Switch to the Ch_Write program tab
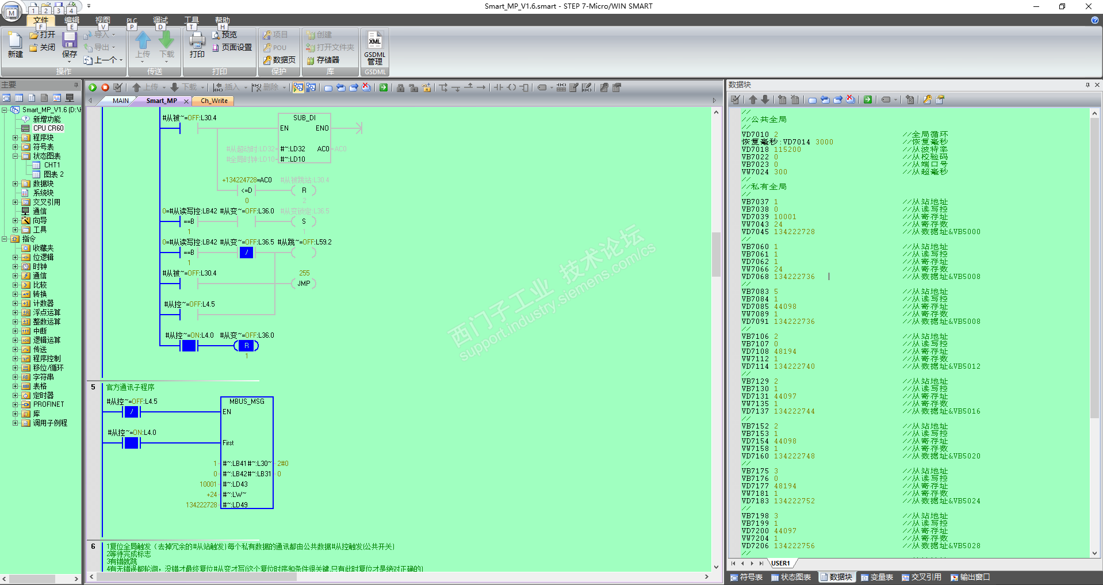This screenshot has width=1103, height=585. [214, 101]
